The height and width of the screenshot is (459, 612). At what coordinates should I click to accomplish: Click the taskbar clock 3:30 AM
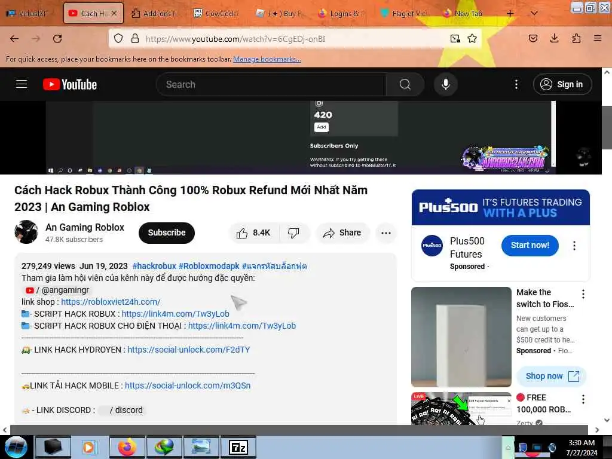[x=582, y=448]
